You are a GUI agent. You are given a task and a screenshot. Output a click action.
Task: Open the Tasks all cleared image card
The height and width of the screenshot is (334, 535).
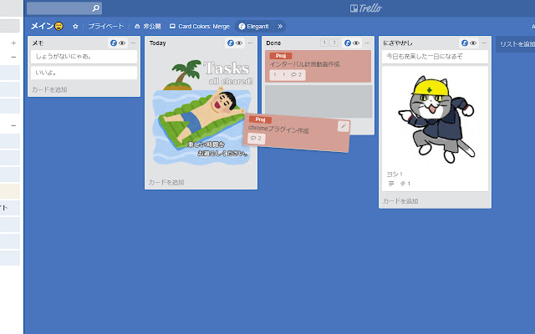pyautogui.click(x=201, y=113)
